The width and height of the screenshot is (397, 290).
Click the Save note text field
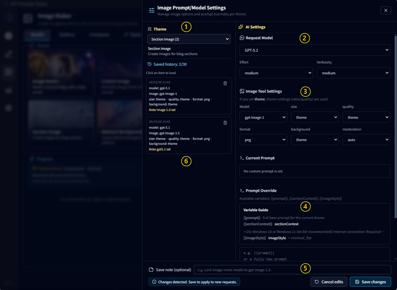[x=292, y=270]
